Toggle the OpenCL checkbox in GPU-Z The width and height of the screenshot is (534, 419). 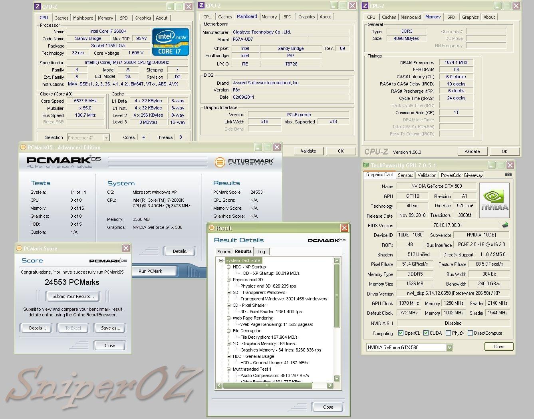[401, 333]
